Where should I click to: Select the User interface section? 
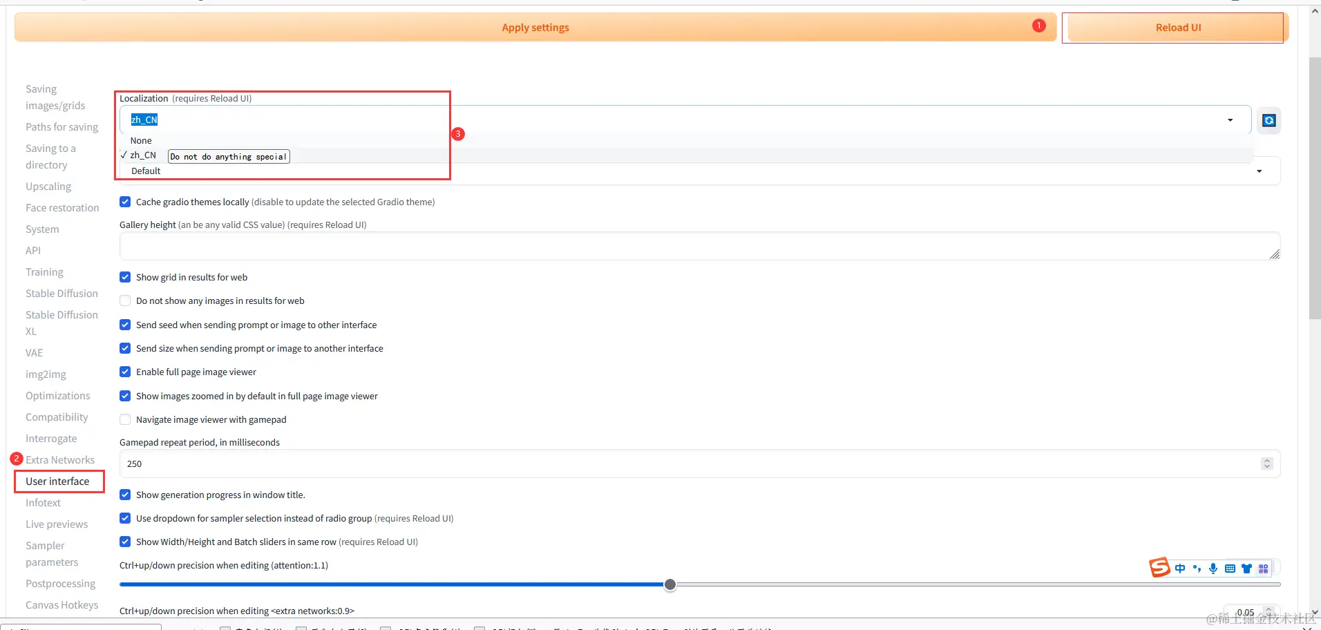(x=57, y=481)
